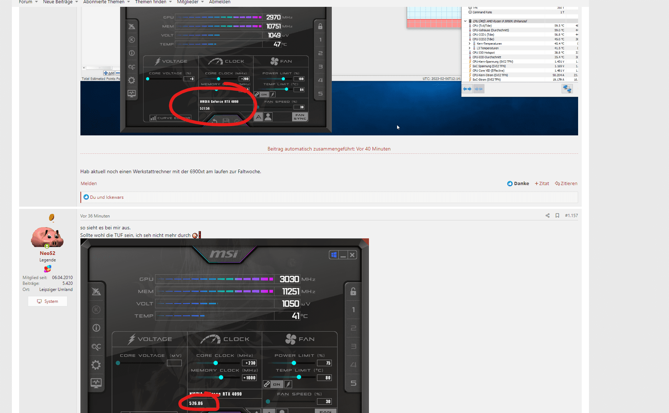The height and width of the screenshot is (413, 669).
Task: Expand L3 Temperaturen row in HWiNFO
Action: (x=470, y=48)
